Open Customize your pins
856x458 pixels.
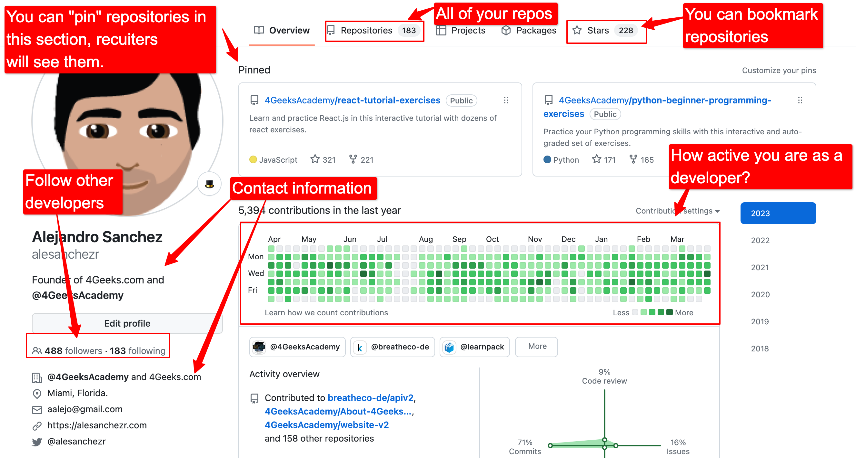[x=779, y=70]
